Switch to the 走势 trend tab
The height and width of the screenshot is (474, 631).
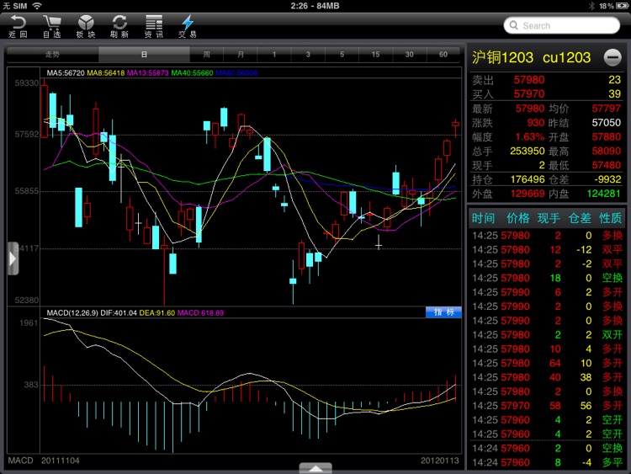pyautogui.click(x=52, y=55)
